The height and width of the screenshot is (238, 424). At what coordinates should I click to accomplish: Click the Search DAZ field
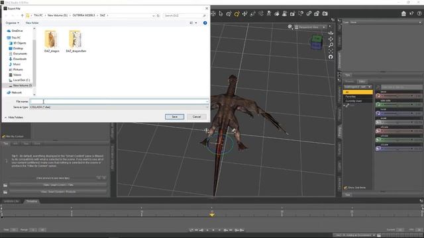185,16
